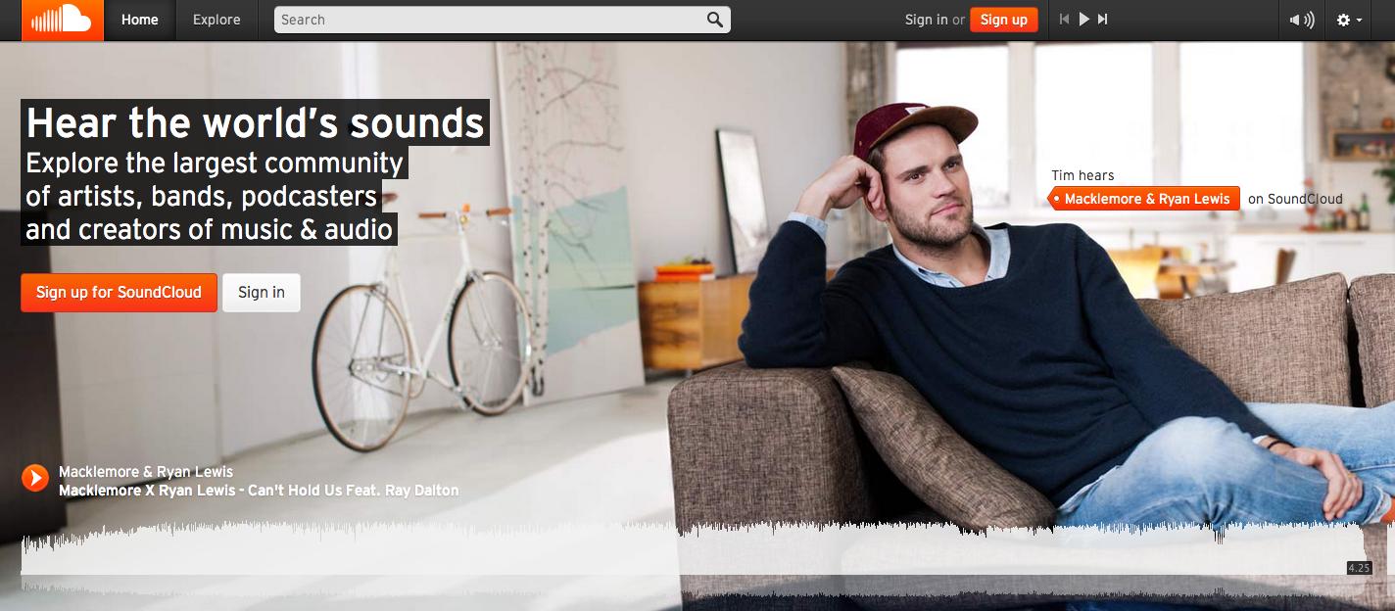Open Can't Hold Us track title link
1395x611 pixels.
(259, 491)
